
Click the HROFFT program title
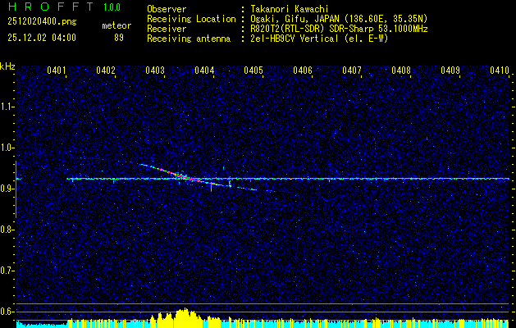coord(51,7)
